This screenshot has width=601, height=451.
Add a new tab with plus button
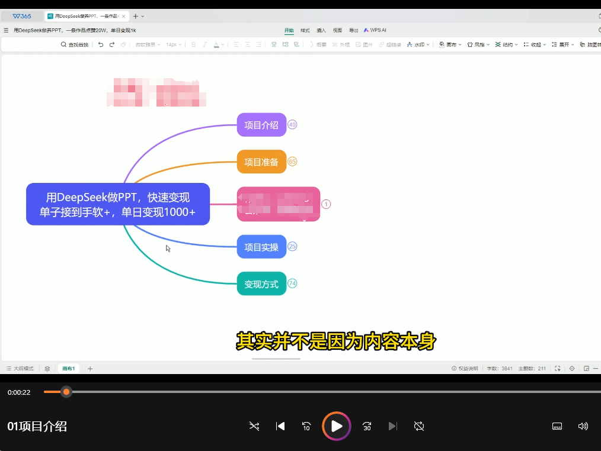pyautogui.click(x=135, y=16)
